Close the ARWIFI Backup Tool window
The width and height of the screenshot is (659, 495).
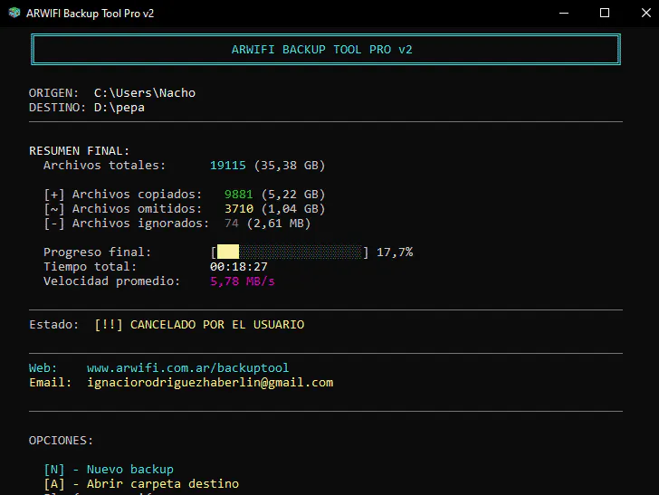[646, 13]
